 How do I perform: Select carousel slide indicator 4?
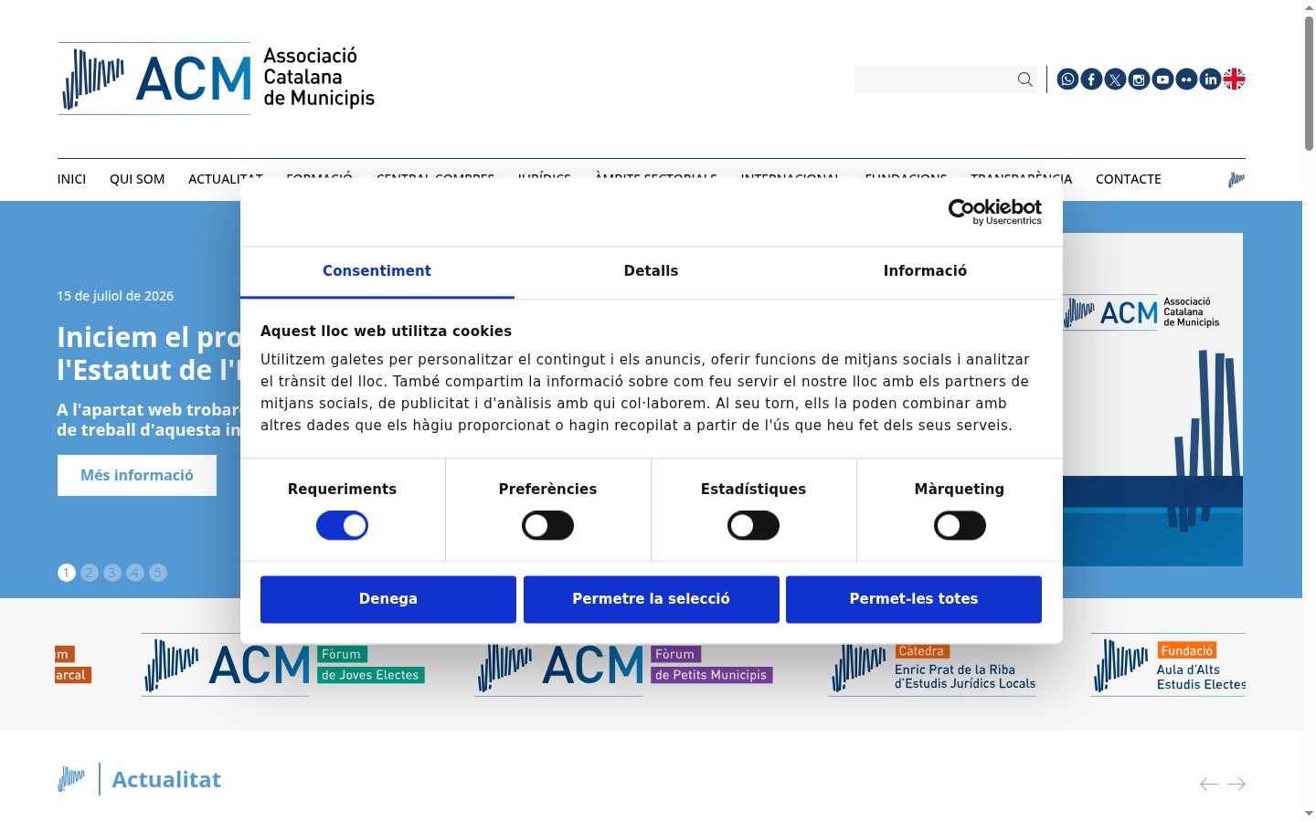click(135, 573)
